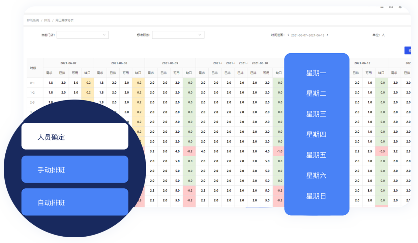Screen dimensions: 418x243
Task: Choose 手动排班 manual scheduling
Action: tap(75, 169)
